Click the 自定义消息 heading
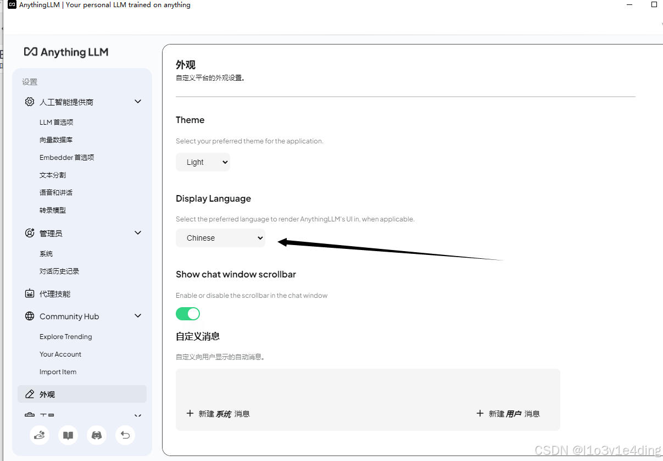The height and width of the screenshot is (461, 663). tap(198, 336)
